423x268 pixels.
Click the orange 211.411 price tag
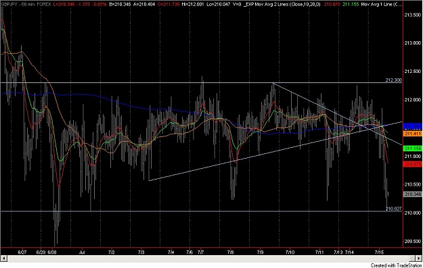(x=413, y=134)
